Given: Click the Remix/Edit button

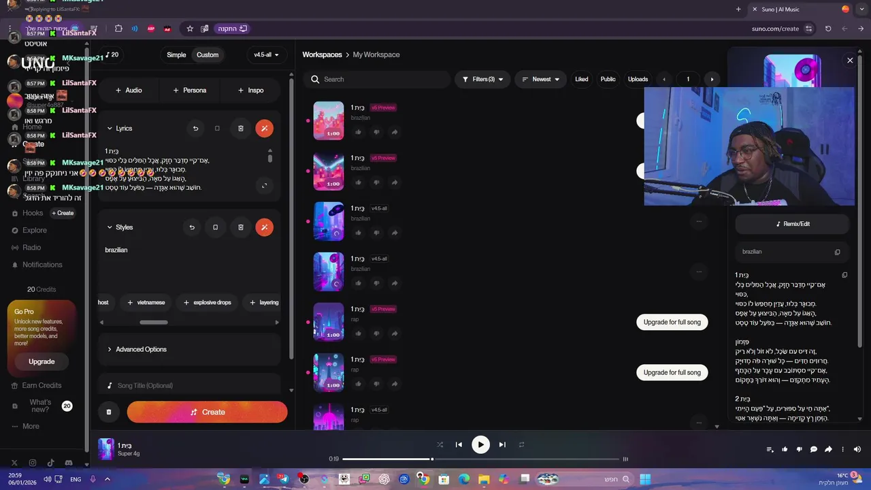Looking at the screenshot, I should (793, 224).
